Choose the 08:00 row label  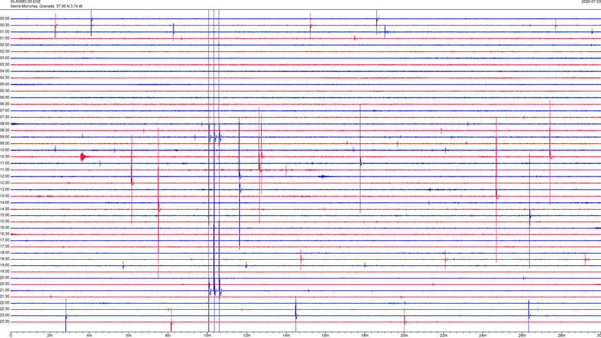pos(4,124)
